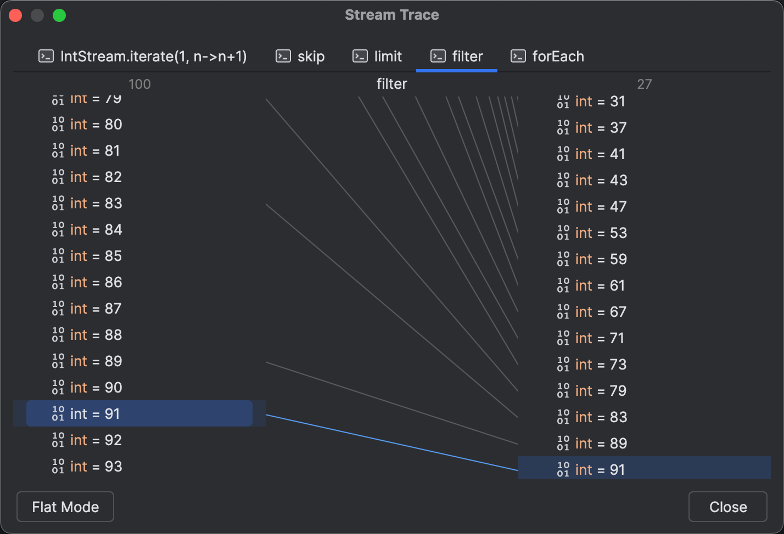The image size is (784, 534).
Task: Click the element count 100 above the source list
Action: (139, 84)
